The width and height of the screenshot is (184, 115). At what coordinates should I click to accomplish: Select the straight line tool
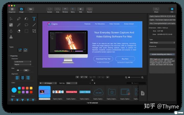coord(34,25)
